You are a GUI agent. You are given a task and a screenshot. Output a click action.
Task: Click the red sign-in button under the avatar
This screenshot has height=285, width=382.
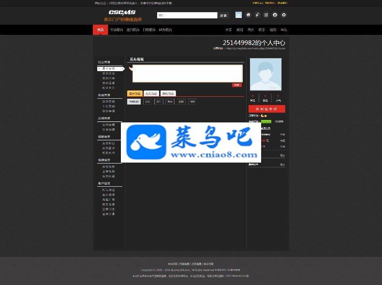point(267,109)
